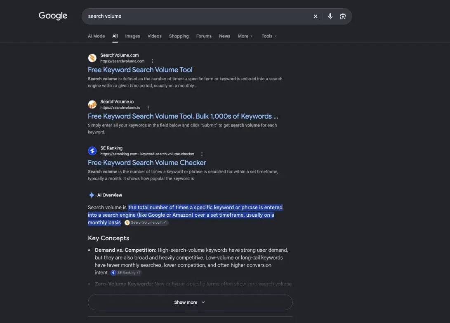Click the SE Ranking site name
Image resolution: width=450 pixels, height=323 pixels.
[x=111, y=148]
